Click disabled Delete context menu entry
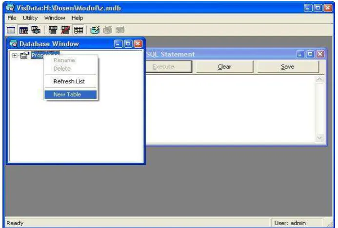The width and height of the screenshot is (338, 228). click(x=71, y=69)
